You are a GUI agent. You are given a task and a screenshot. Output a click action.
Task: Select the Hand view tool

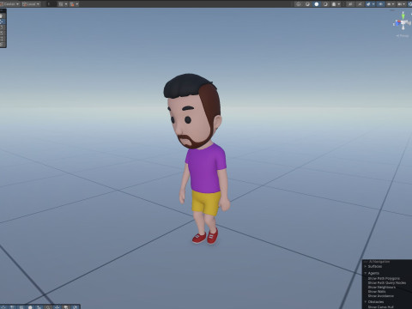pyautogui.click(x=3, y=15)
